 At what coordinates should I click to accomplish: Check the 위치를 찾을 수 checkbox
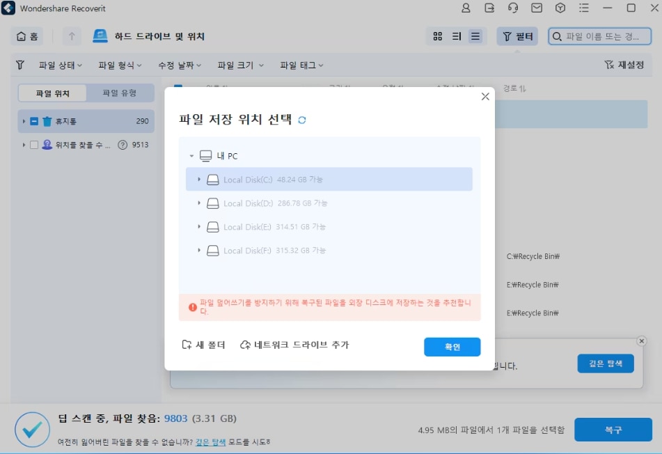pos(34,145)
